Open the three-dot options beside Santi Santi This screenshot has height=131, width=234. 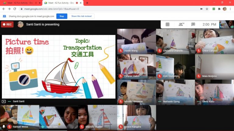[9, 101]
